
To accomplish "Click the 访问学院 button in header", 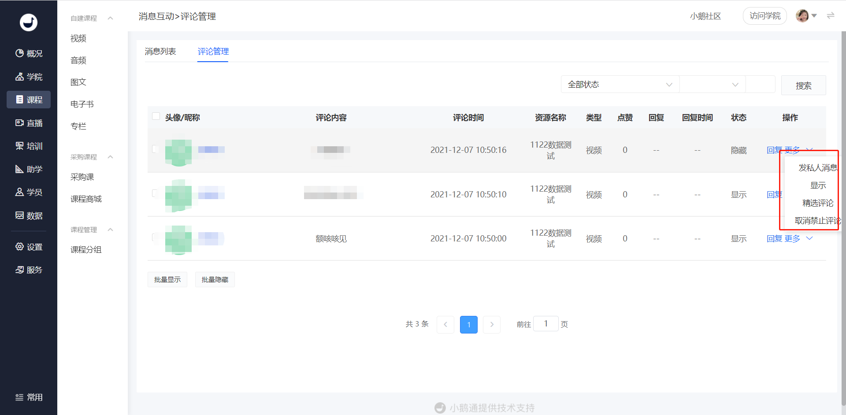I will tap(764, 16).
